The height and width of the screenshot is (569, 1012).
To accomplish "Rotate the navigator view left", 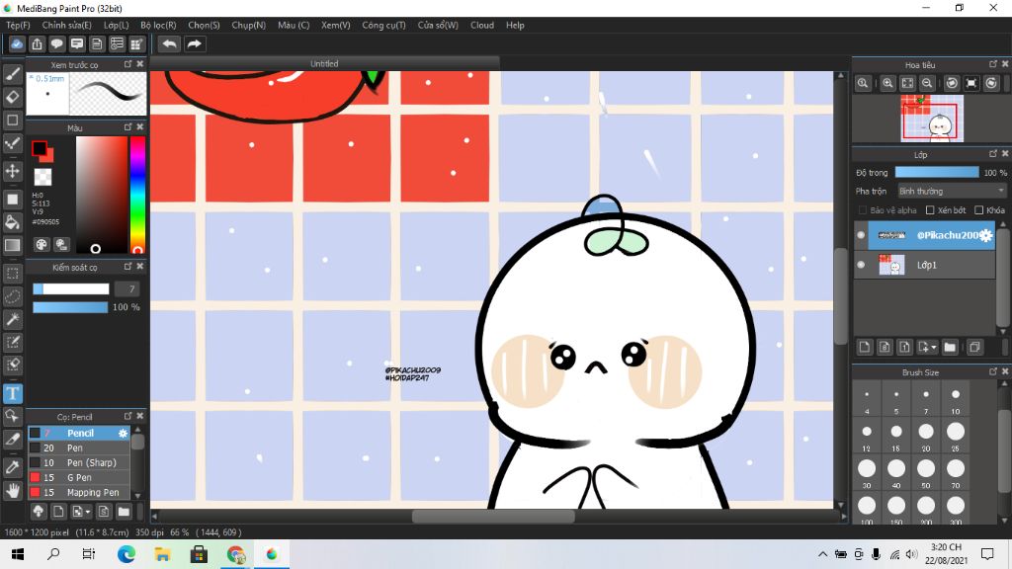I will point(952,83).
